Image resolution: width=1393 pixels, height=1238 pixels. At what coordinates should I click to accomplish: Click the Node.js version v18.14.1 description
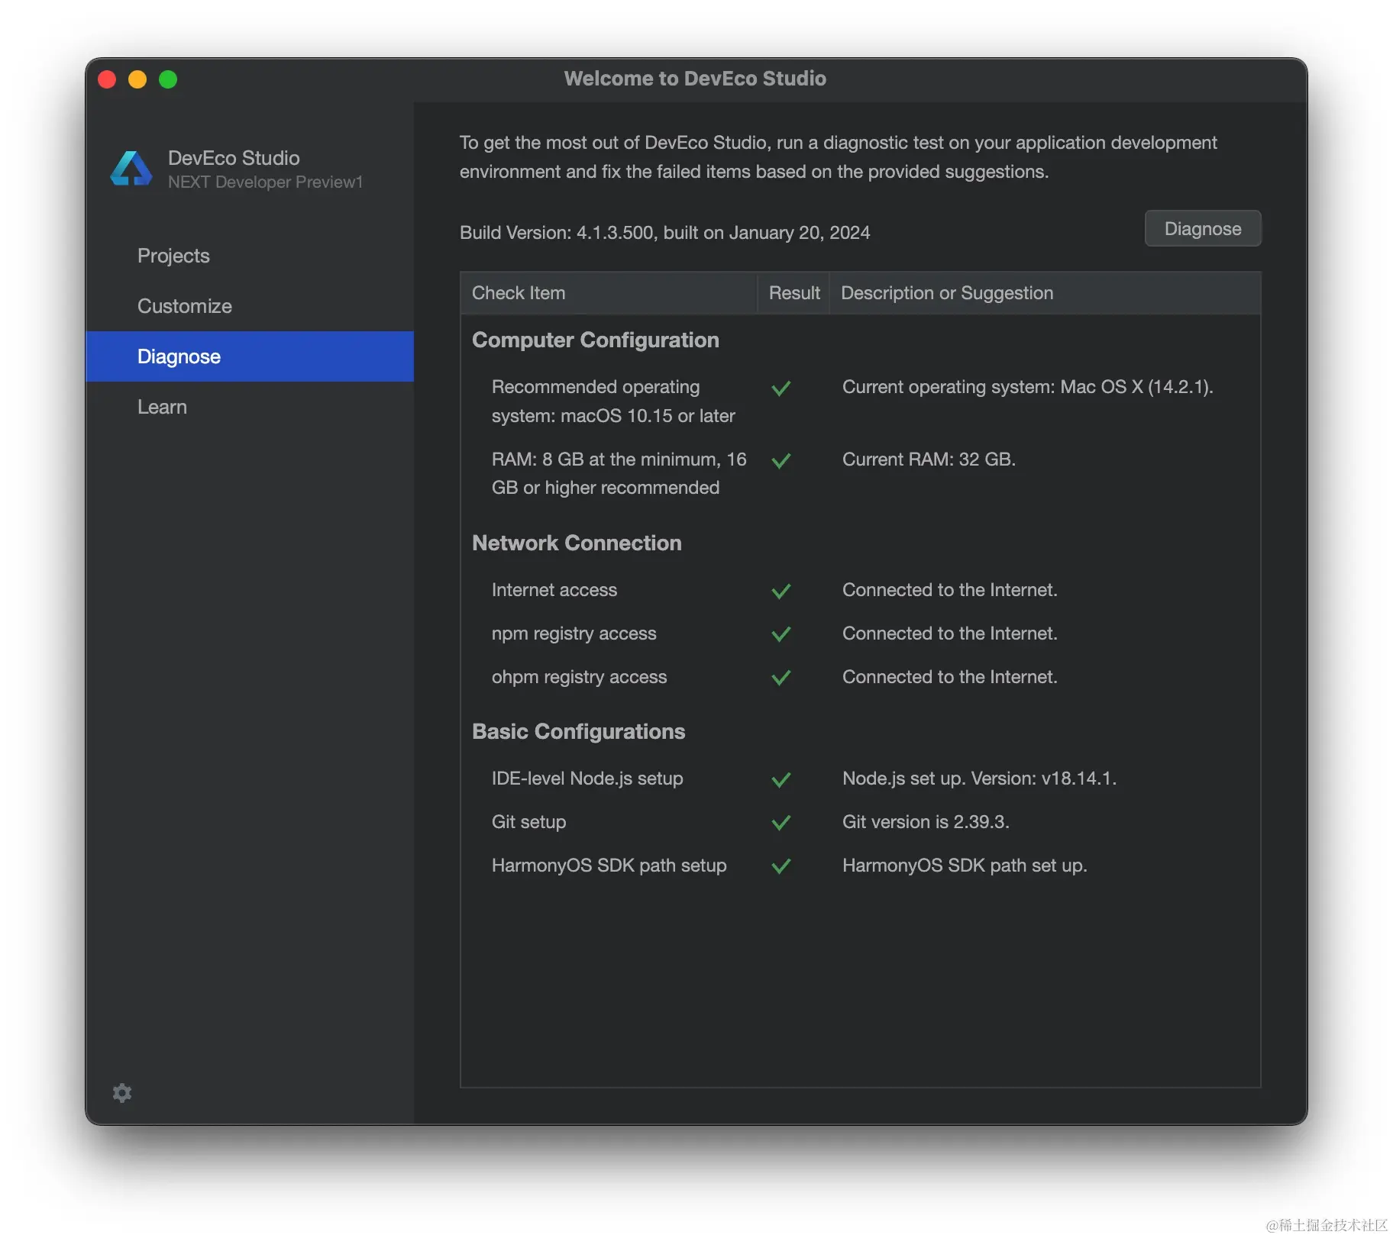[980, 779]
